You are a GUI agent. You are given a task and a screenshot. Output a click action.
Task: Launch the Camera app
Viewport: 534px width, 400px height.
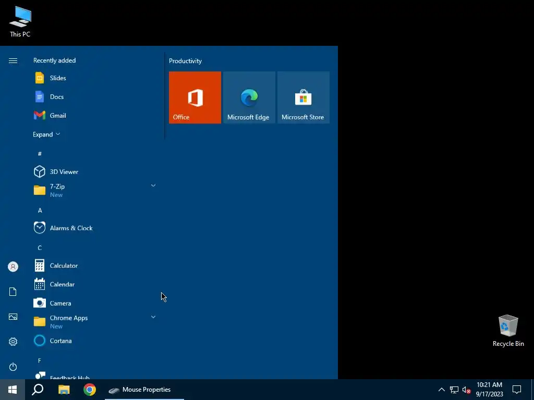click(95, 303)
